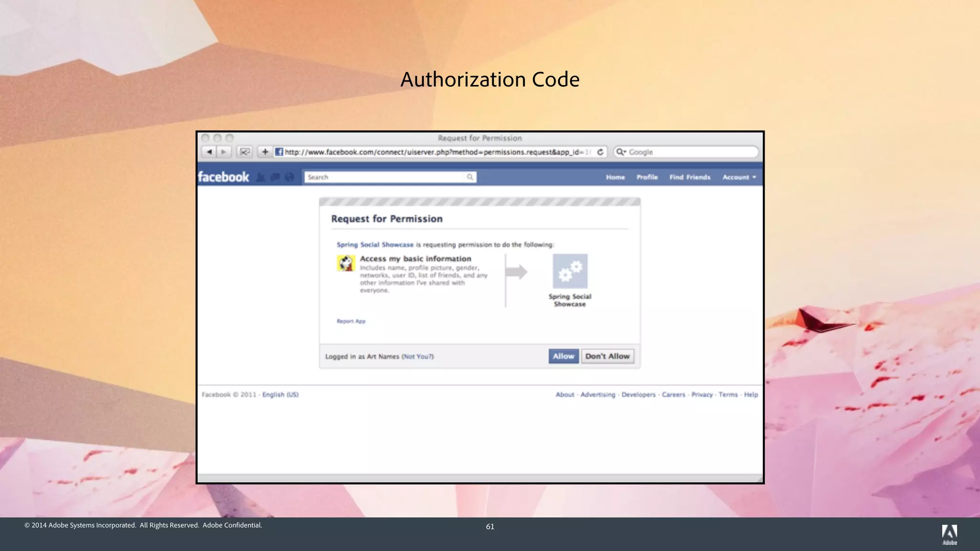
Task: Click the Facebook search magnifier icon
Action: 470,177
